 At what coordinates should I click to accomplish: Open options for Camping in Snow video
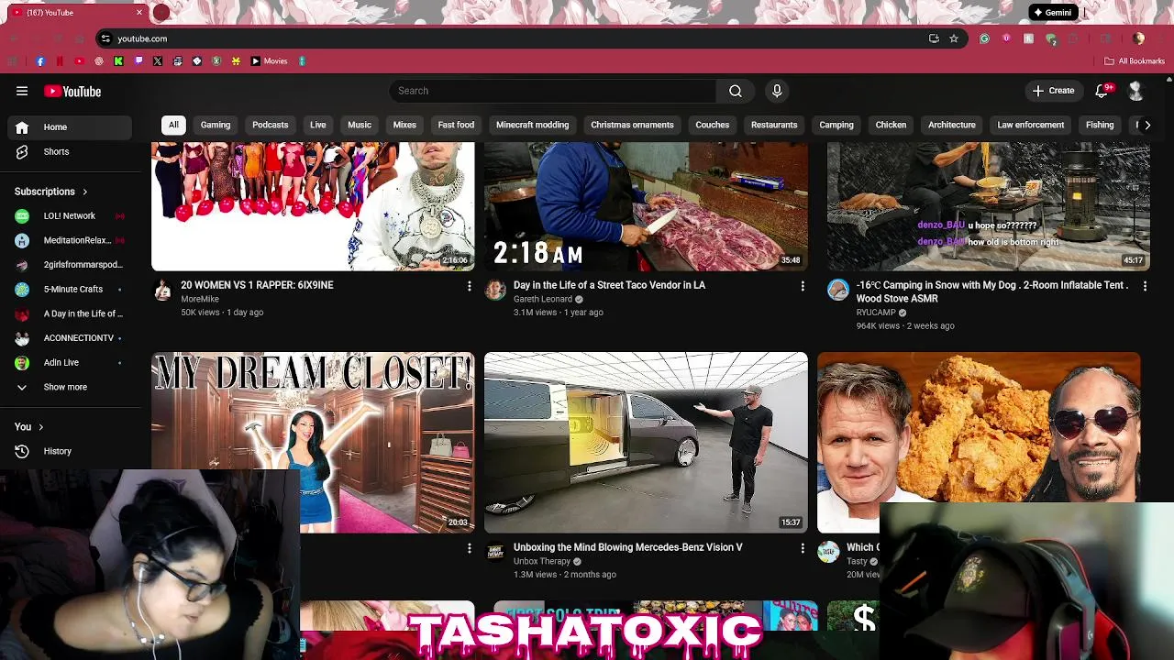point(1145,286)
